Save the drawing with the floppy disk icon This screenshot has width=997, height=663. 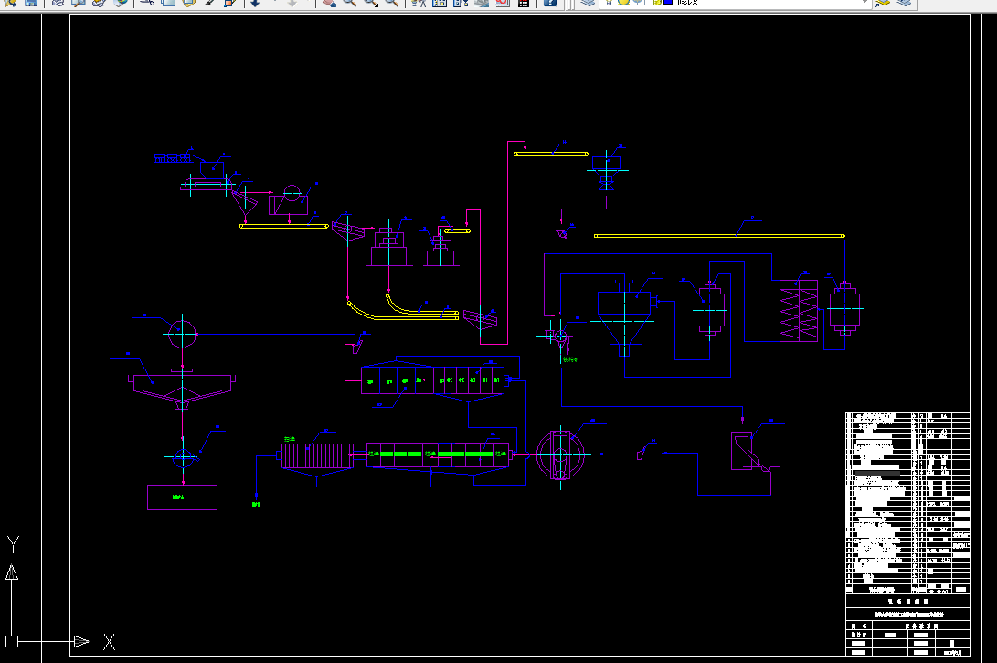(x=31, y=3)
